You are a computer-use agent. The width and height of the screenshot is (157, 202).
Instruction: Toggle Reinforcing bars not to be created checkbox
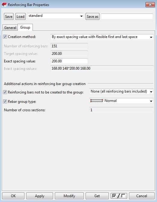coord(5,92)
